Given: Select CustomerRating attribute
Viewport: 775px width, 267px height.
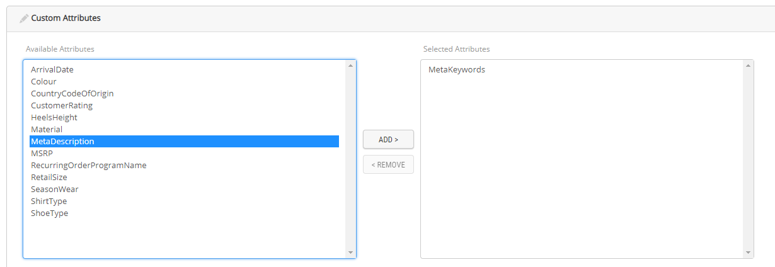Looking at the screenshot, I should pyautogui.click(x=62, y=105).
